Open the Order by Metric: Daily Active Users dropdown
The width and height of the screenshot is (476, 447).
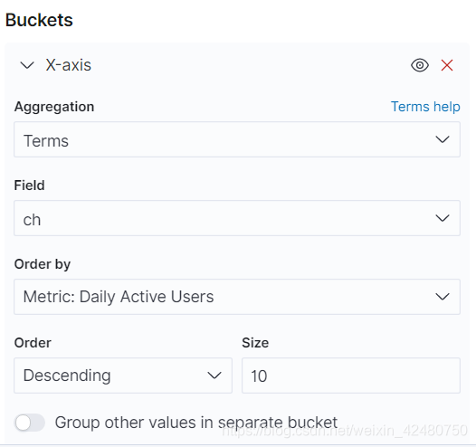(237, 297)
